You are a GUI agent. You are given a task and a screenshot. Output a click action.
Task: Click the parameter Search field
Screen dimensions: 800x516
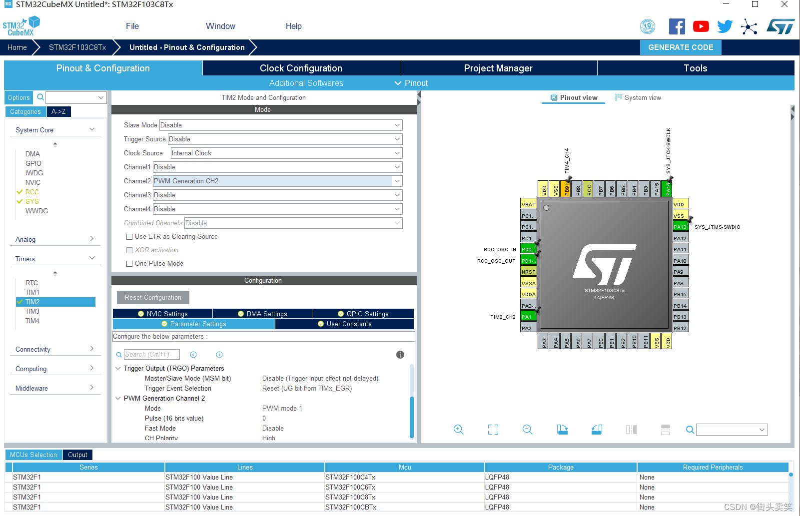point(151,355)
